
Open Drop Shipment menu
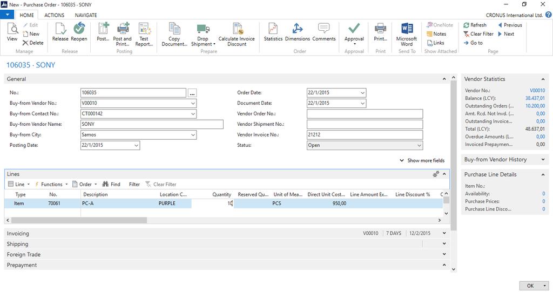click(203, 34)
